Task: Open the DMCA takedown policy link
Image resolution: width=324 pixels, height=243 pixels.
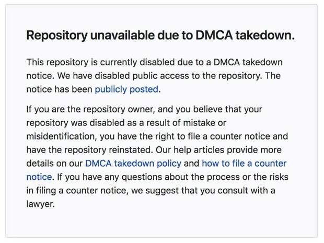Action: pos(133,163)
